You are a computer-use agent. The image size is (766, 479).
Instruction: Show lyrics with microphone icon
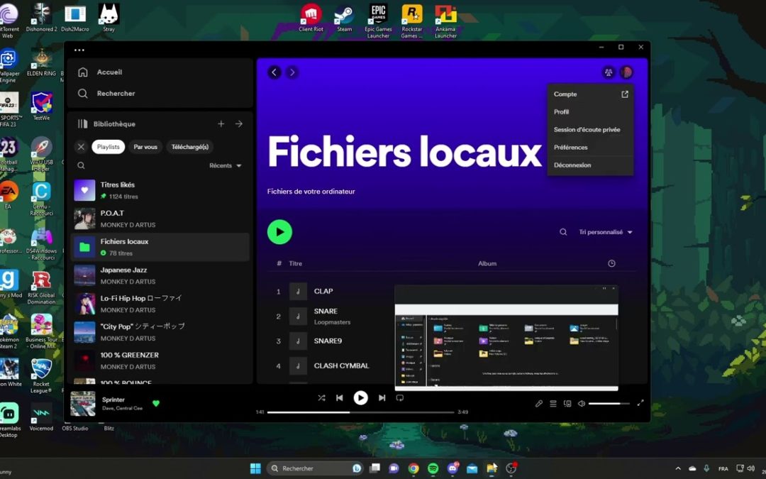[x=539, y=404]
